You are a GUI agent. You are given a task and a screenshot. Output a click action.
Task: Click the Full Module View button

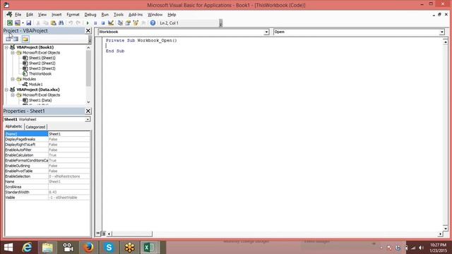click(x=104, y=234)
